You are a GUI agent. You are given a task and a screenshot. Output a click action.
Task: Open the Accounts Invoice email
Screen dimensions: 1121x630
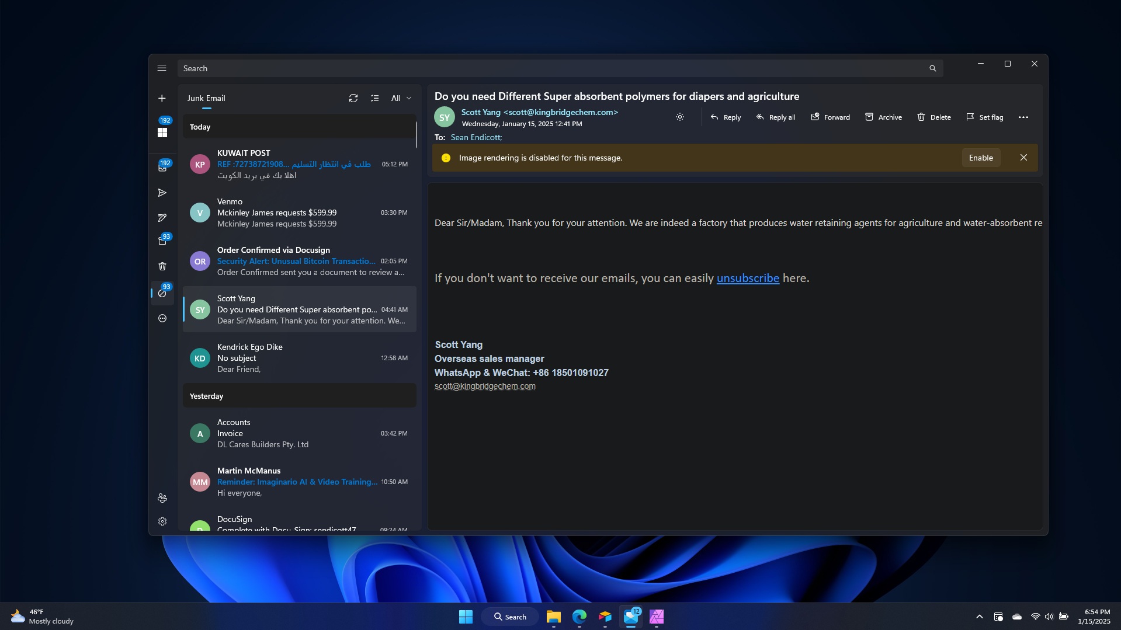point(300,433)
